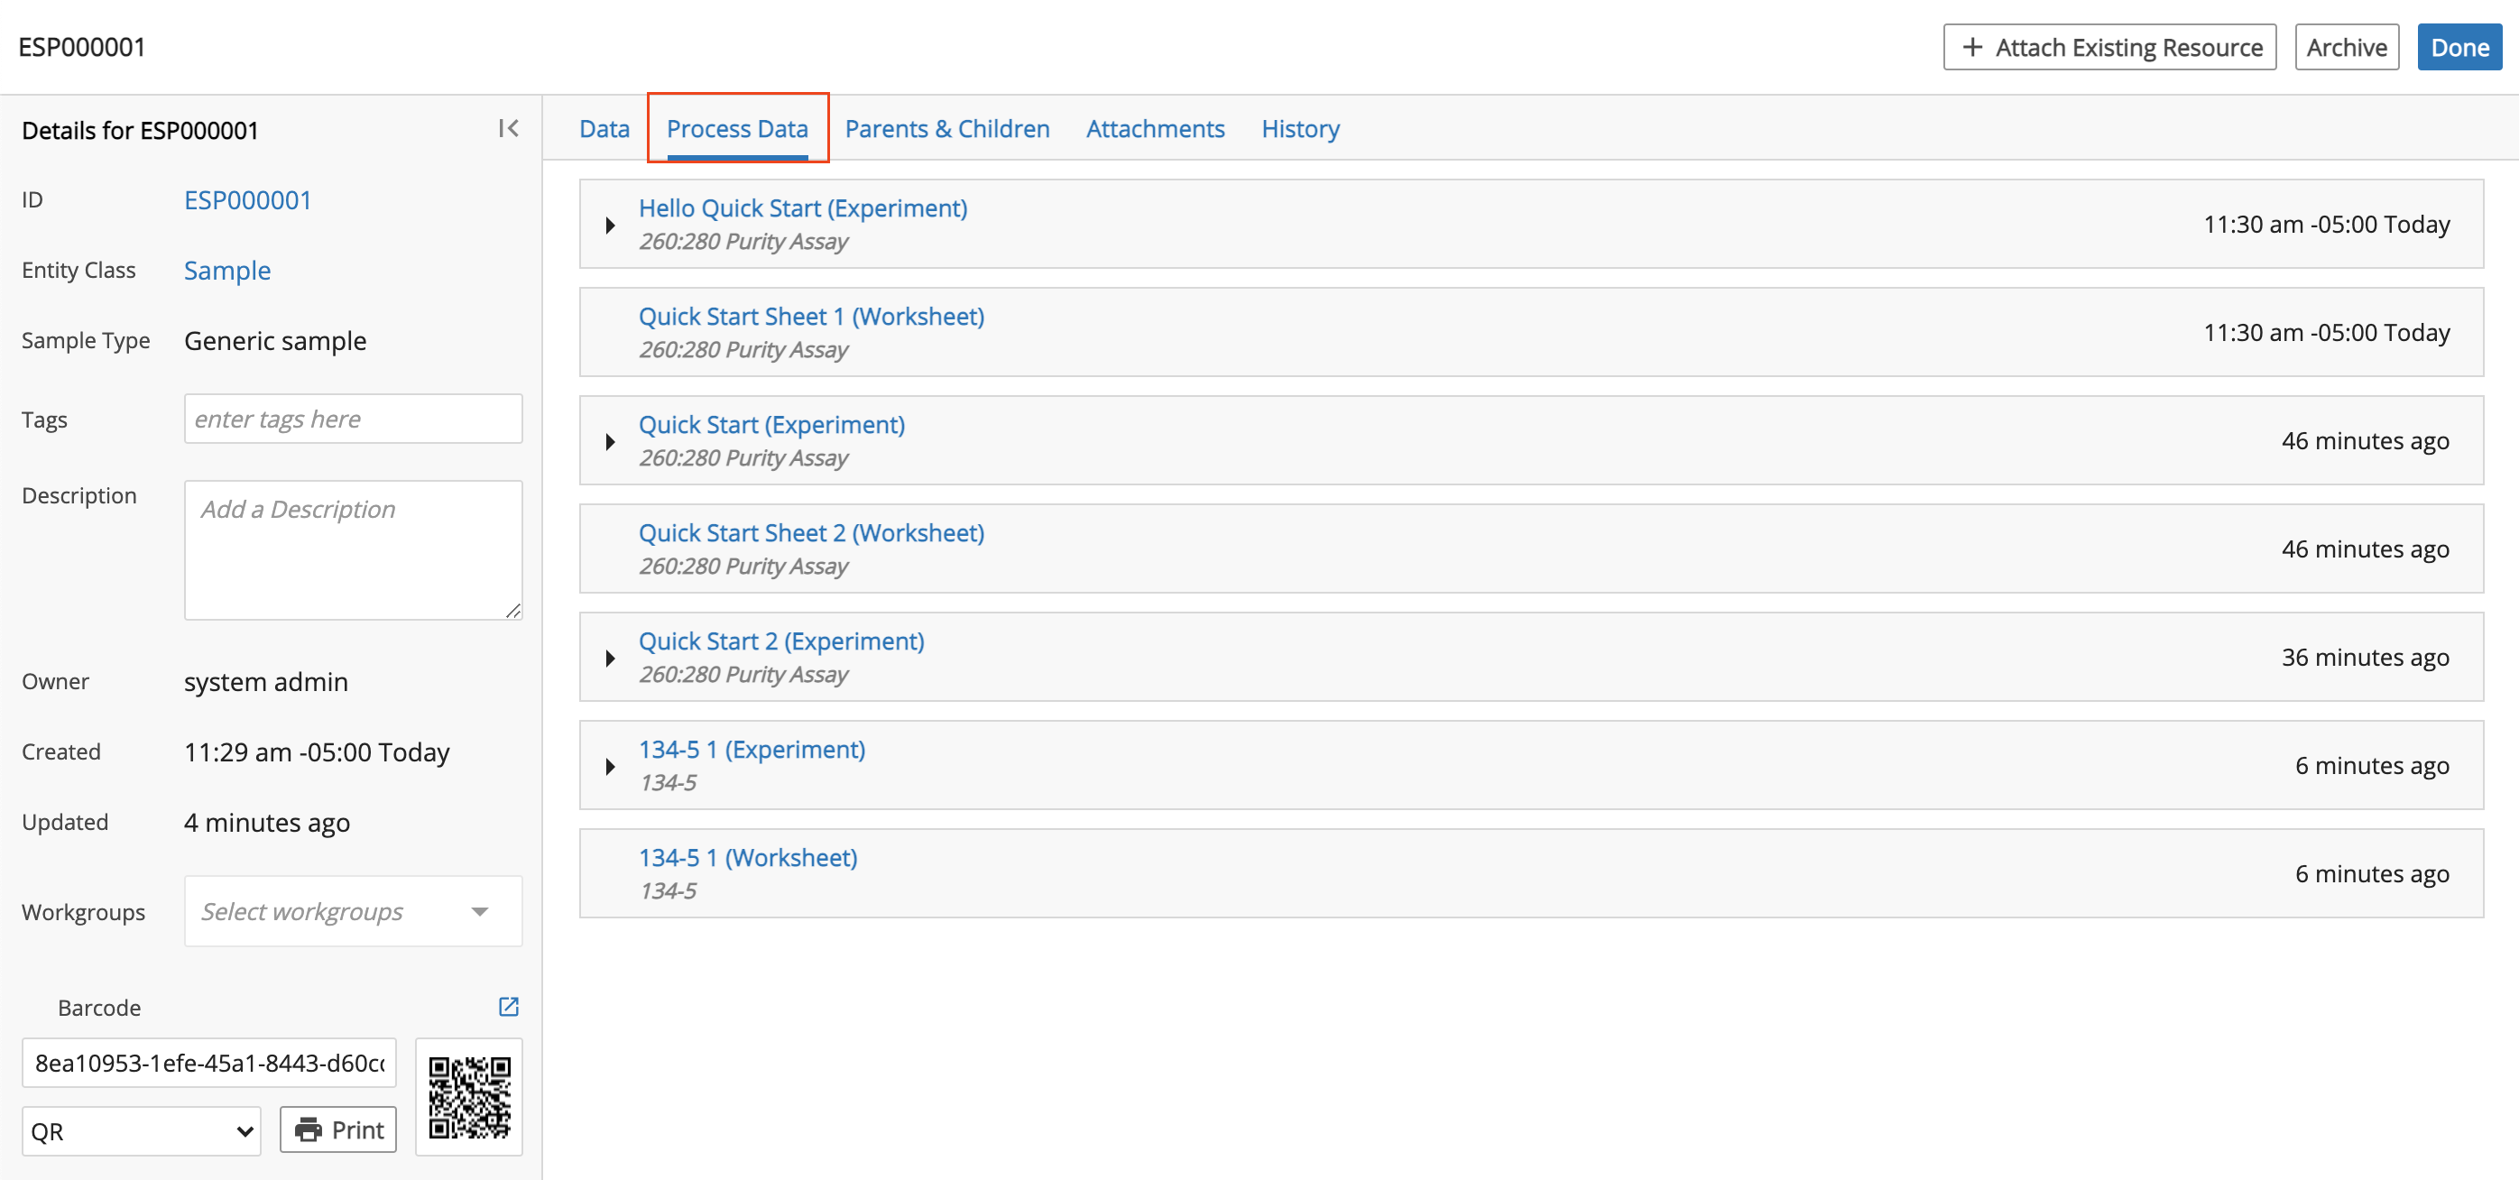The height and width of the screenshot is (1180, 2519).
Task: Click the collapse sidebar icon
Action: click(509, 128)
